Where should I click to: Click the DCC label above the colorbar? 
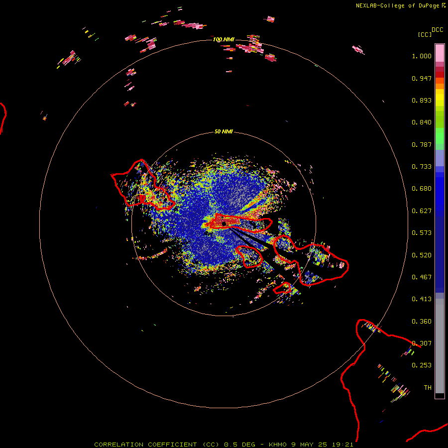point(438,30)
